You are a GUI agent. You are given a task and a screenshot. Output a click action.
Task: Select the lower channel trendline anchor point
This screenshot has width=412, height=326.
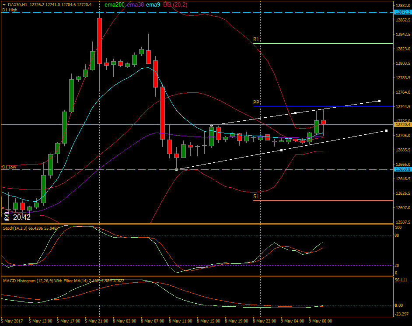point(281,149)
